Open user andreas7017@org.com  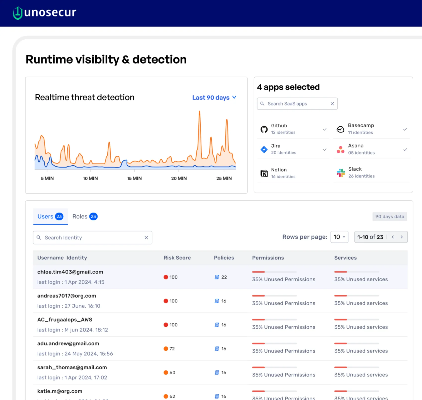coord(67,296)
